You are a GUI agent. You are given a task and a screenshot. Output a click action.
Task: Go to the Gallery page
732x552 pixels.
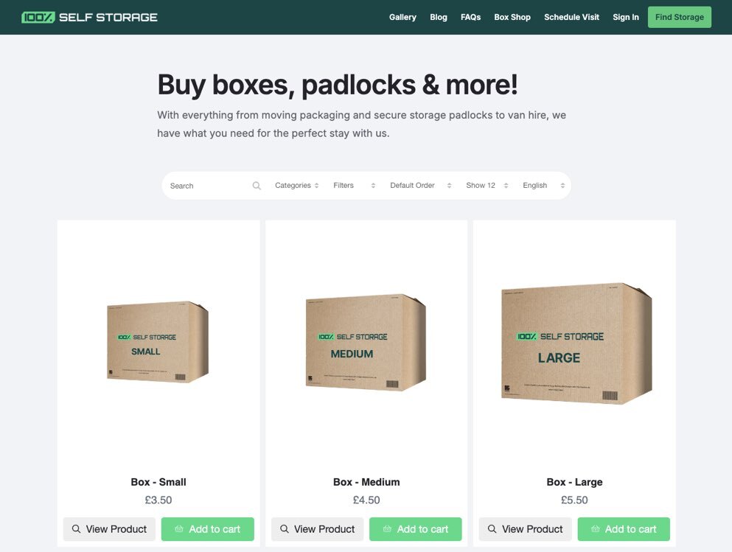click(x=402, y=17)
